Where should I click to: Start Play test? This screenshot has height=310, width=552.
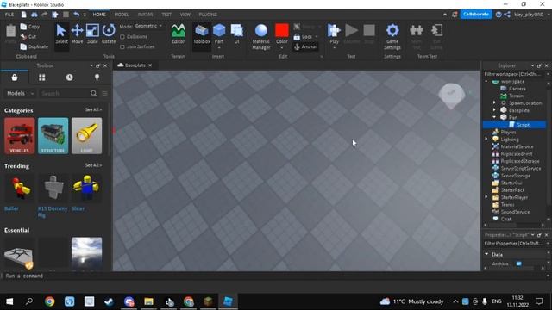pyautogui.click(x=334, y=32)
